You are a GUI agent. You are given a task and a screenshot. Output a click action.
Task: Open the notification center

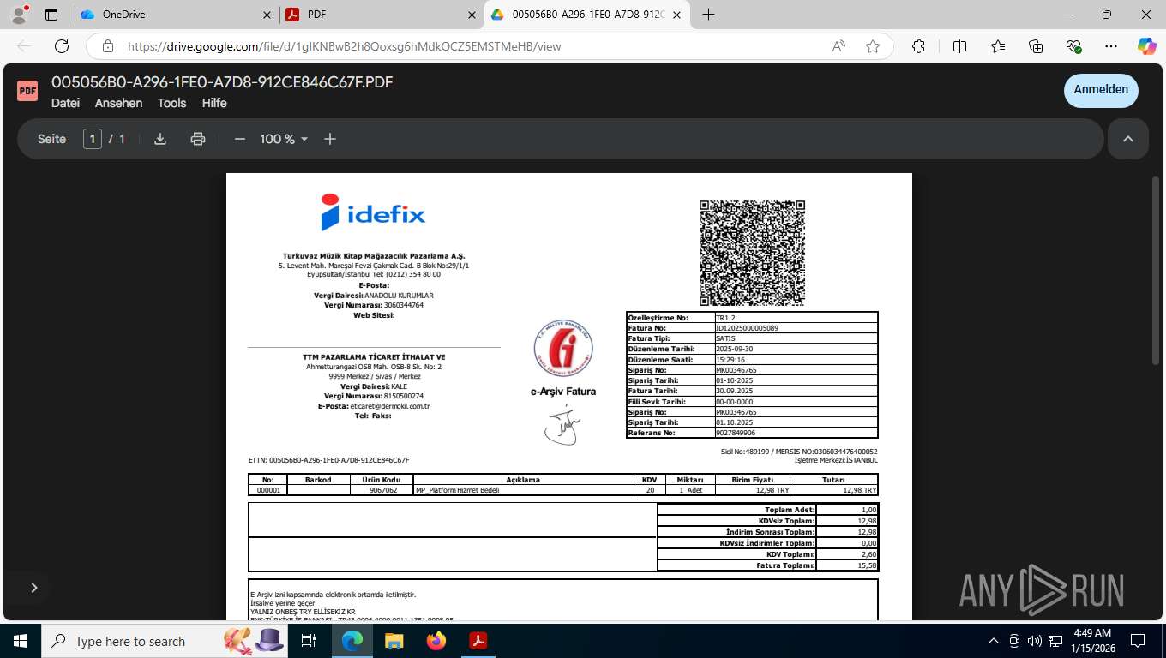click(x=1138, y=641)
